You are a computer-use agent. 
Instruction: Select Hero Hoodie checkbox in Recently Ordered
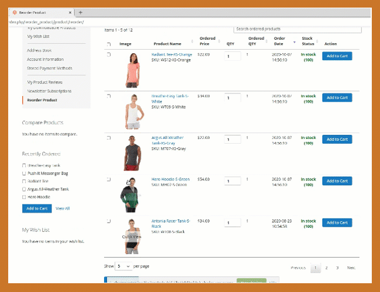click(24, 197)
